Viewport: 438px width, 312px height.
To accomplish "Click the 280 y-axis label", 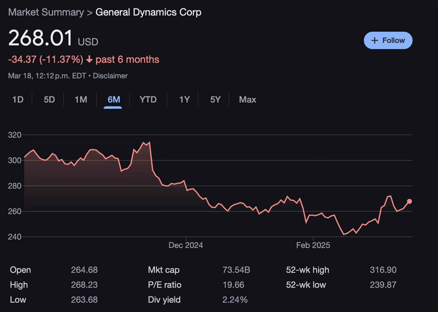I will pyautogui.click(x=15, y=186).
